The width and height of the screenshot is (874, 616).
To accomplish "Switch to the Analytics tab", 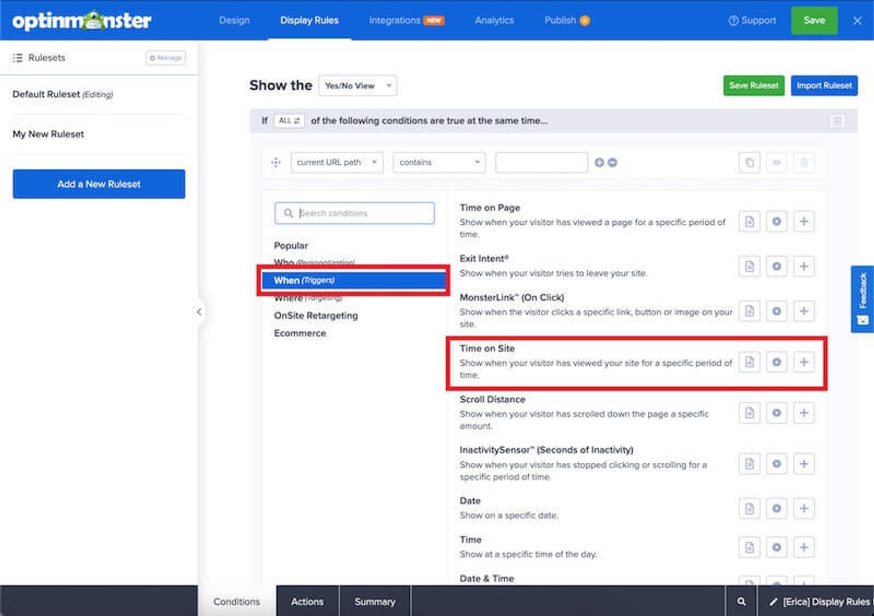I will click(x=494, y=20).
